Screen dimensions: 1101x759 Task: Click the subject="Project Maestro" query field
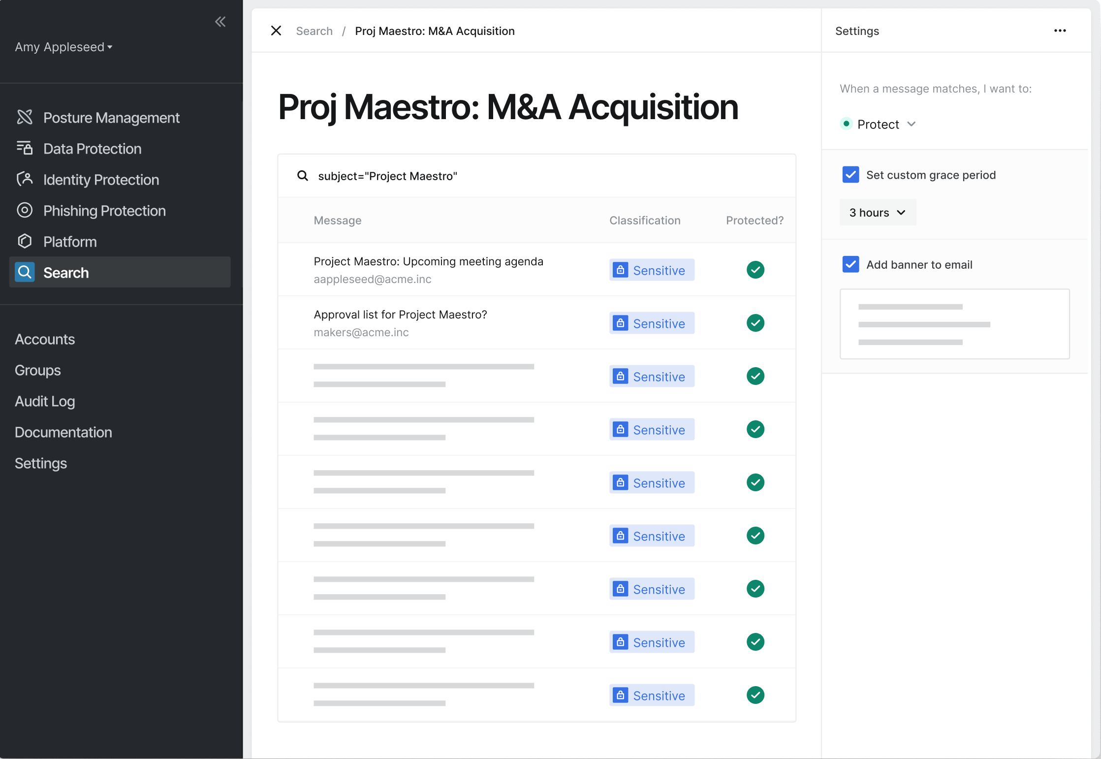[x=536, y=176]
